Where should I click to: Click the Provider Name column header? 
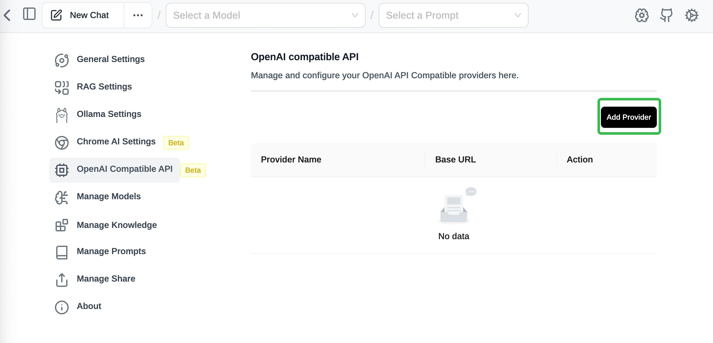click(291, 160)
